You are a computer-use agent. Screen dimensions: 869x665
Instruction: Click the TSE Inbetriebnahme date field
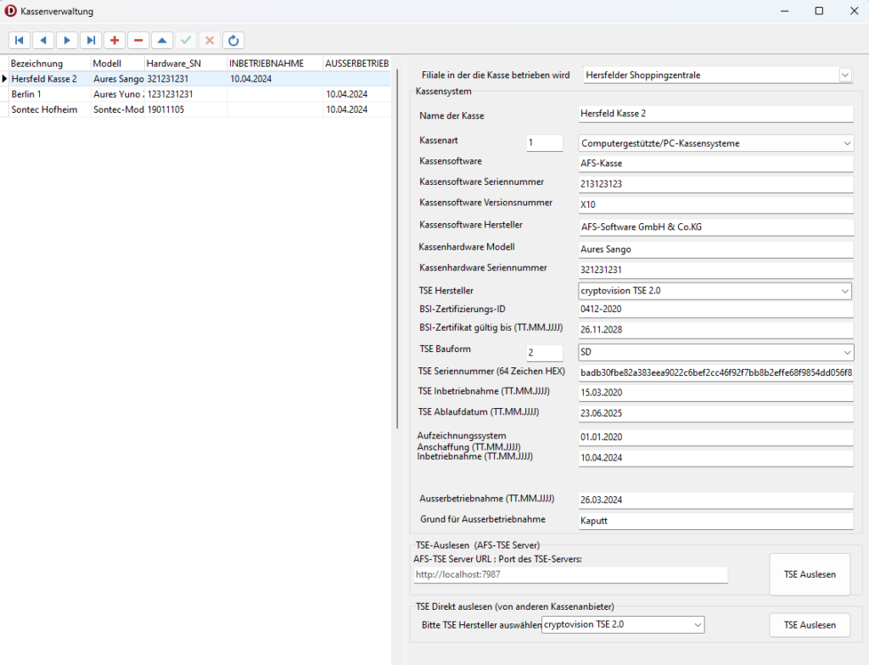[715, 393]
